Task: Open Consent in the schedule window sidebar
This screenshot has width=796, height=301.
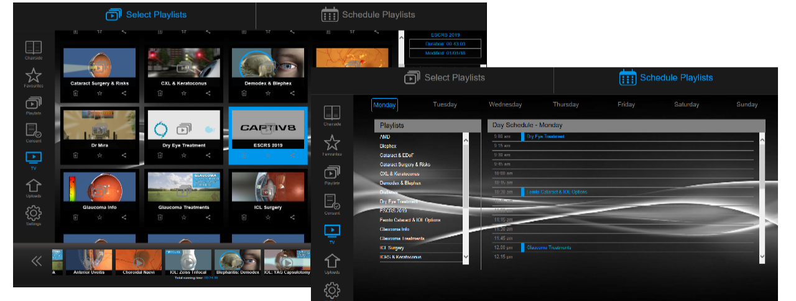Action: click(x=333, y=205)
